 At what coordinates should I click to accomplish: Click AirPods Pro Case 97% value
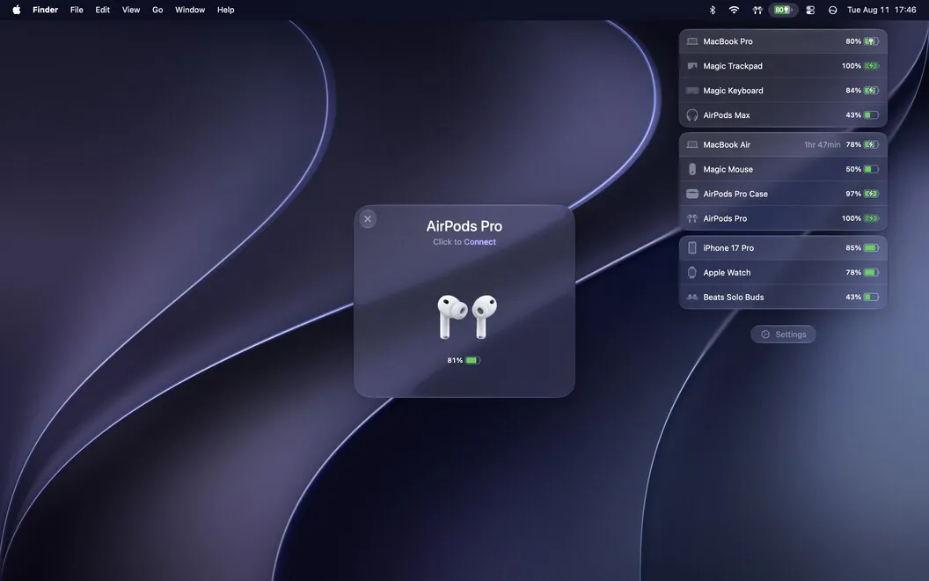tap(853, 194)
